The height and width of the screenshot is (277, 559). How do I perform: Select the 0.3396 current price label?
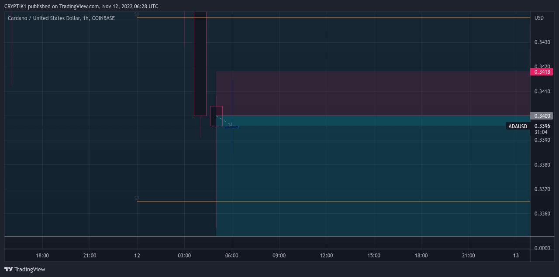point(542,126)
